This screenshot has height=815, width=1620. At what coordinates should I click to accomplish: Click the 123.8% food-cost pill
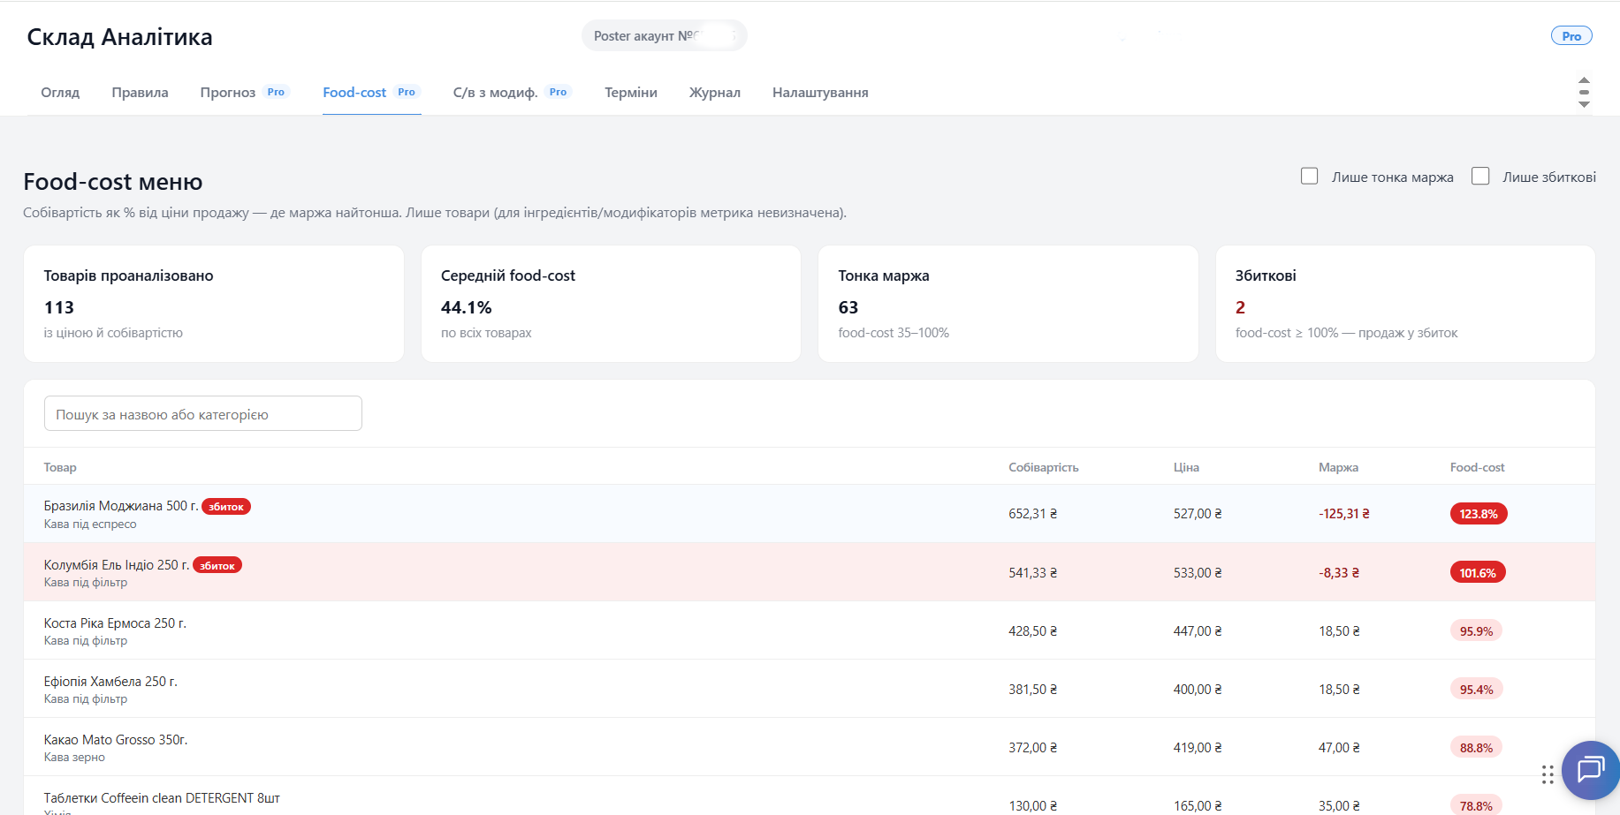[x=1479, y=513]
